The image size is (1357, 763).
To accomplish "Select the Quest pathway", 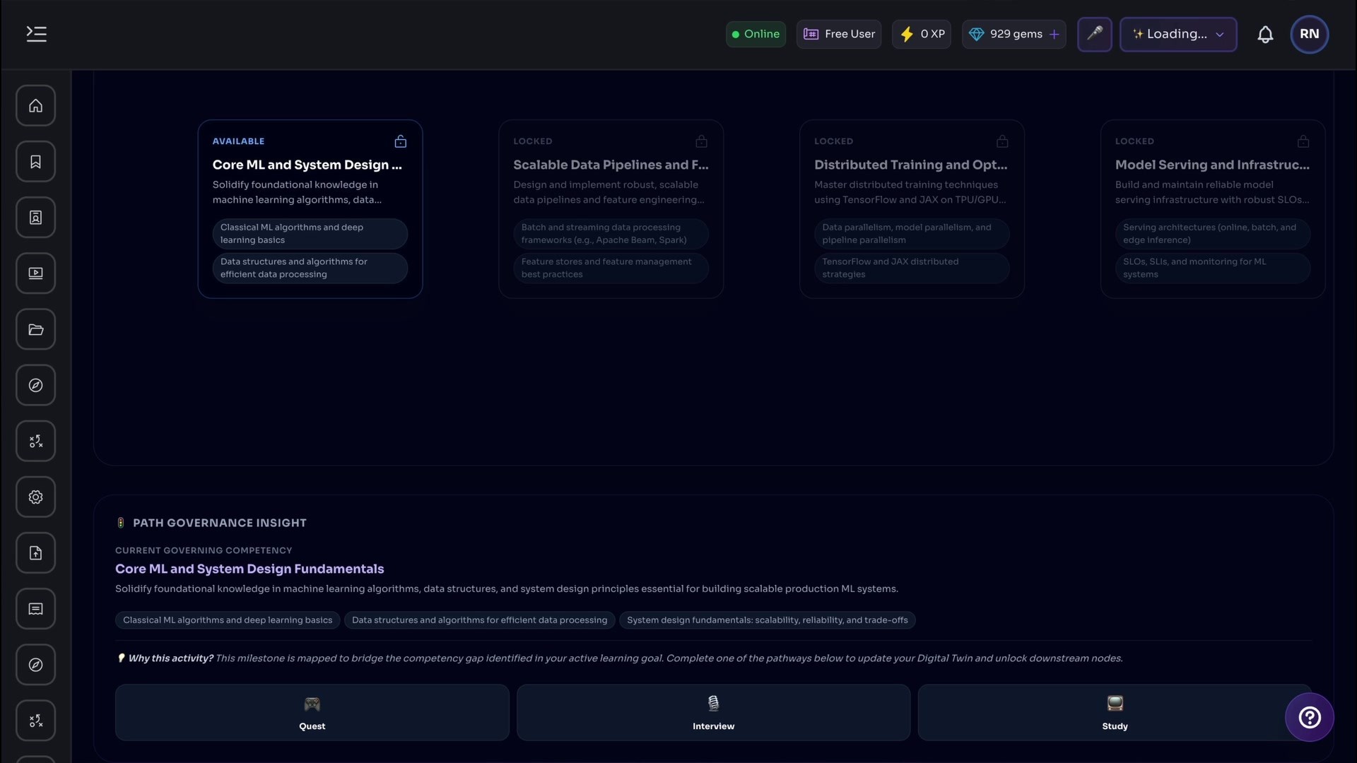I will click(x=312, y=712).
